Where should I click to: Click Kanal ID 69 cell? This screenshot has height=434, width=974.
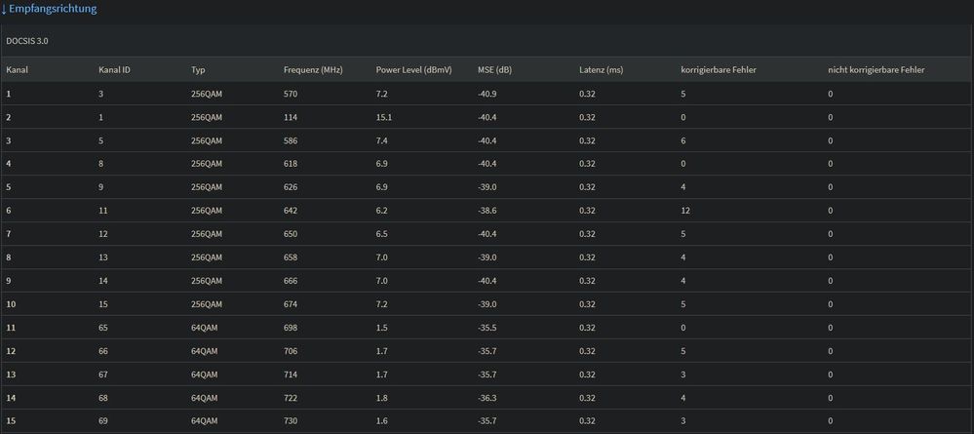click(x=103, y=421)
